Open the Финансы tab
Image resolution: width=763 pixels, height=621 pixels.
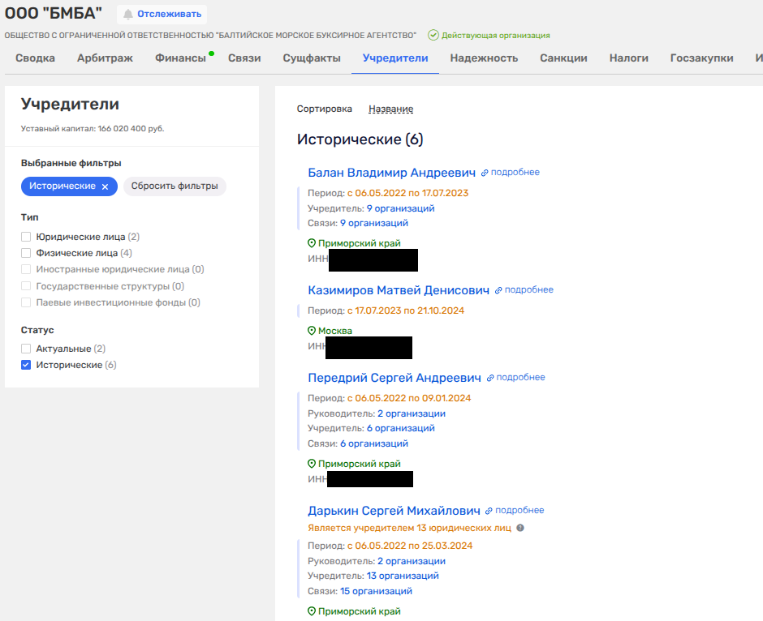pos(180,58)
